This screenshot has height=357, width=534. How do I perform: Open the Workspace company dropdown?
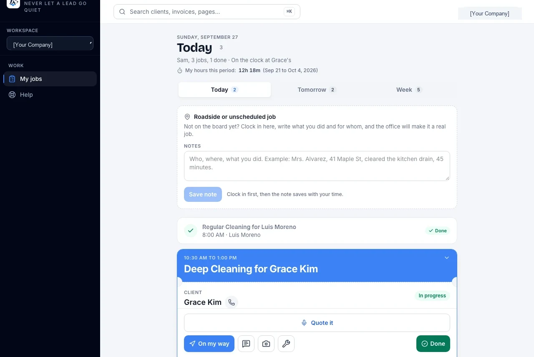[x=50, y=43]
